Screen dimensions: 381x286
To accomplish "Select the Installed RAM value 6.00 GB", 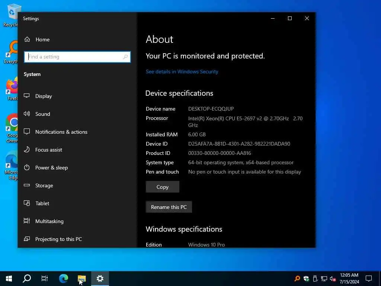I will point(197,134).
